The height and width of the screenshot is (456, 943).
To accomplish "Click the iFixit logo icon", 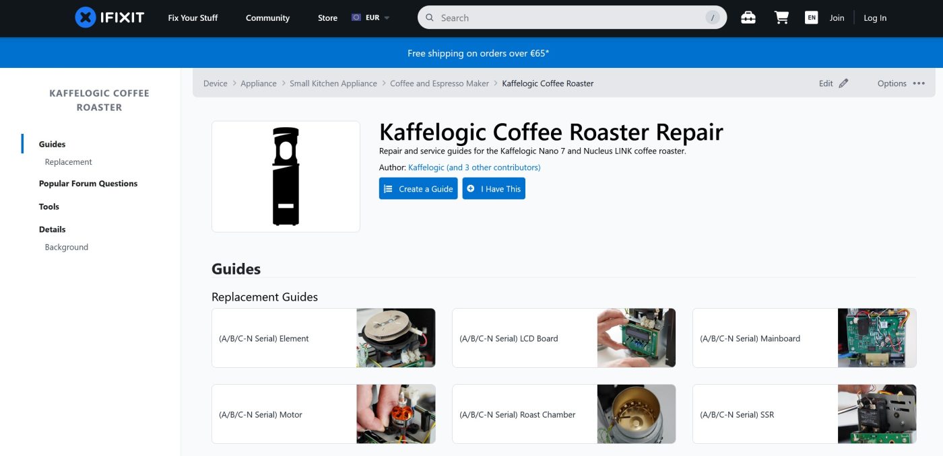I will point(86,17).
